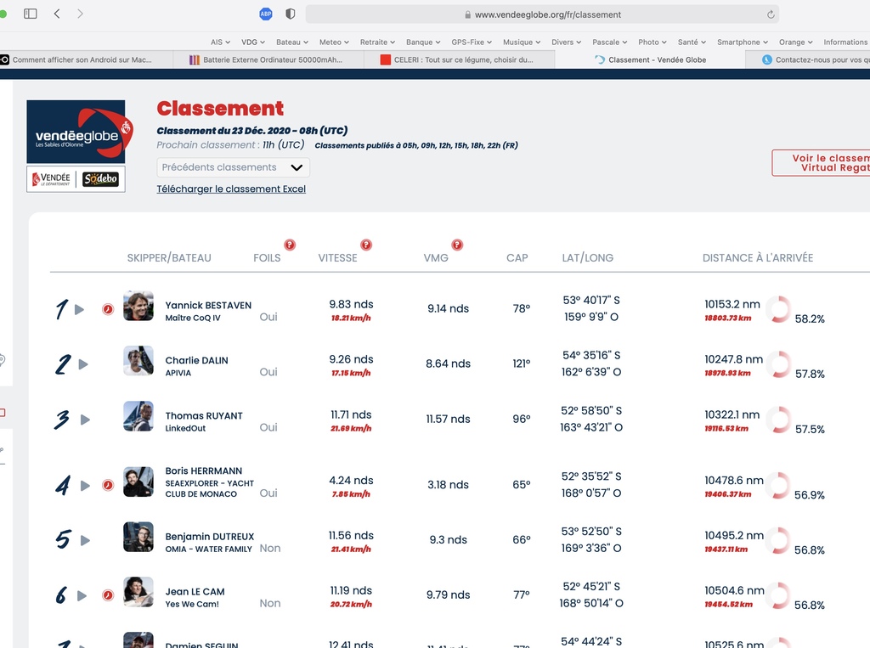The width and height of the screenshot is (870, 648).
Task: Open the Smartphone bookmarks folder
Action: pyautogui.click(x=743, y=42)
